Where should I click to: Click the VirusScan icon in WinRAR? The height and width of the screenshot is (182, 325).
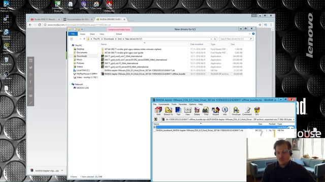[236, 111]
